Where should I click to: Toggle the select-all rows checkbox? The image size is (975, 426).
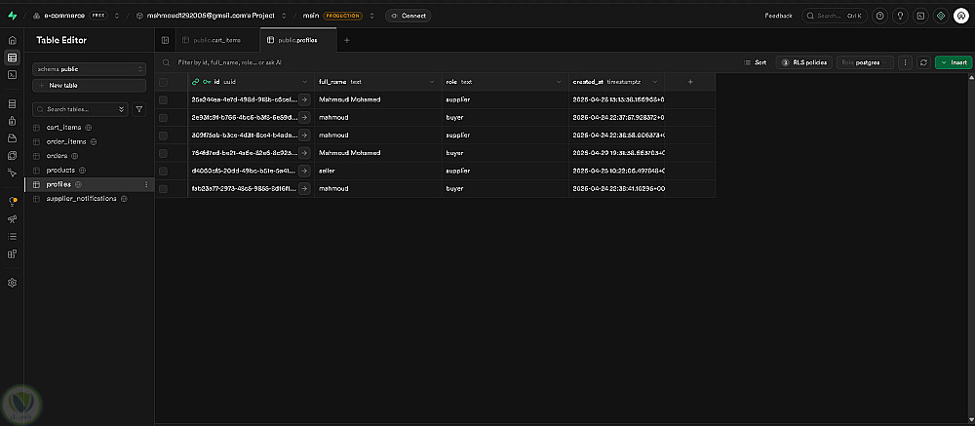pyautogui.click(x=163, y=82)
